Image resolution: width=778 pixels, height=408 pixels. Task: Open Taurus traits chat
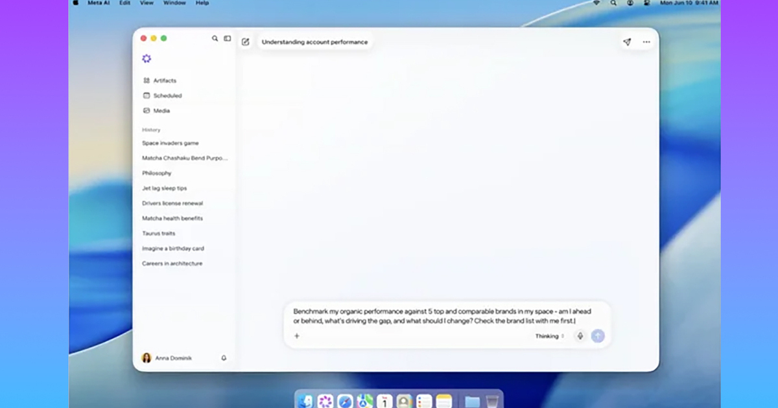(159, 233)
